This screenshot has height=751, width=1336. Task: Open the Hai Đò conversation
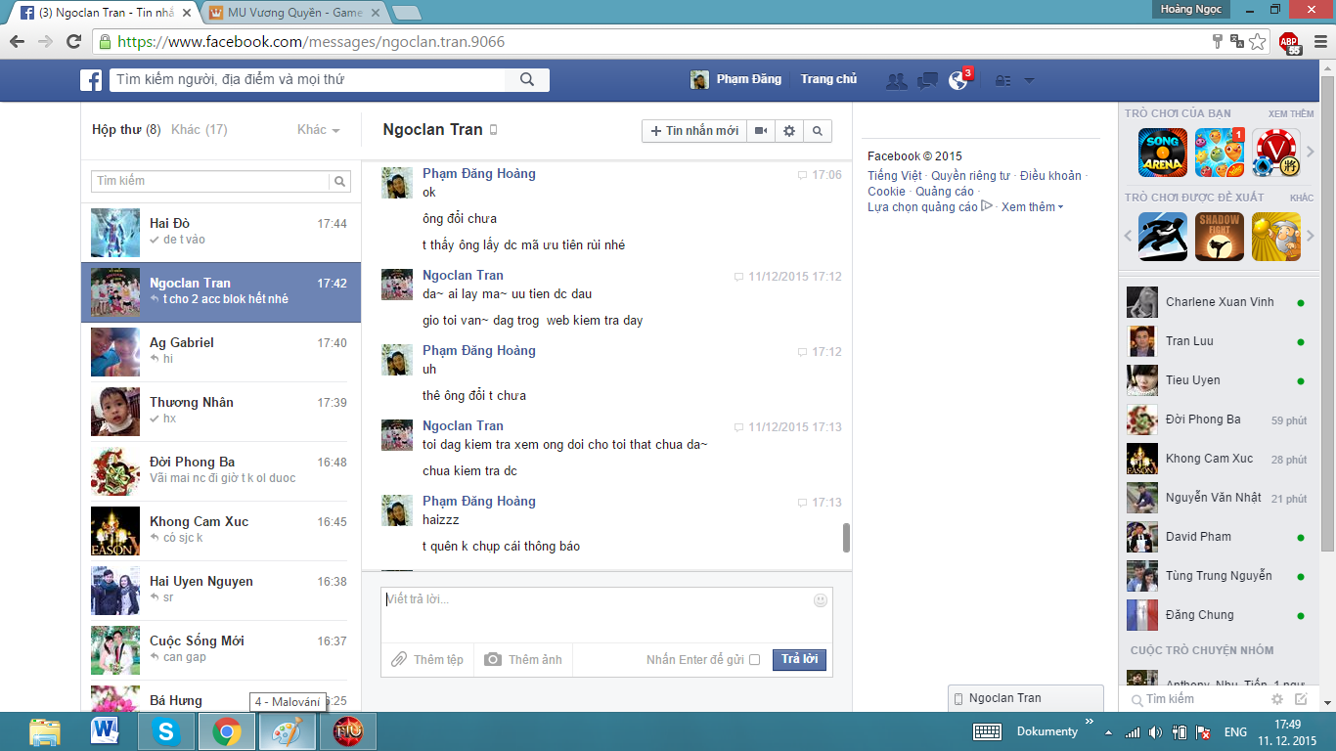(x=221, y=233)
